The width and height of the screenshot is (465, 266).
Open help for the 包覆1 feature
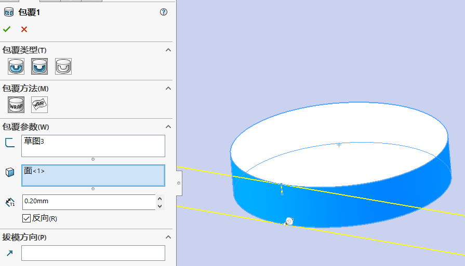pos(164,12)
